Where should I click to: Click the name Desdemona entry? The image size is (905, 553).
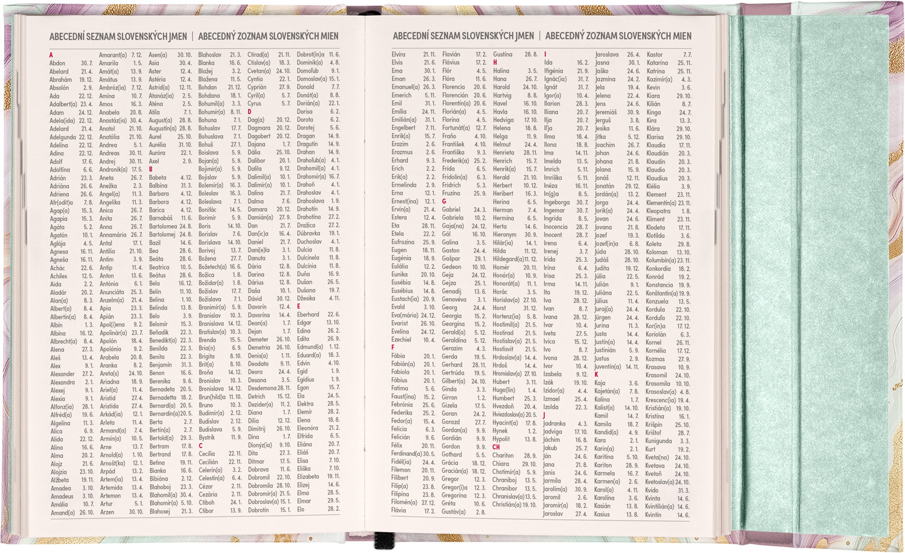[x=262, y=388]
